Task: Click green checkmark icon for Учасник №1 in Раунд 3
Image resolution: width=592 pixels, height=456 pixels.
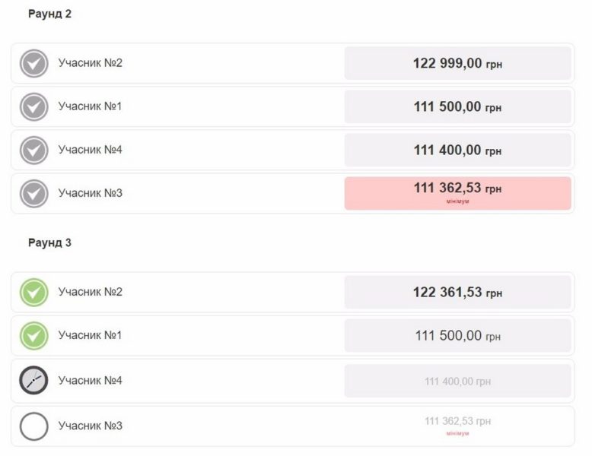Action: pyautogui.click(x=33, y=336)
